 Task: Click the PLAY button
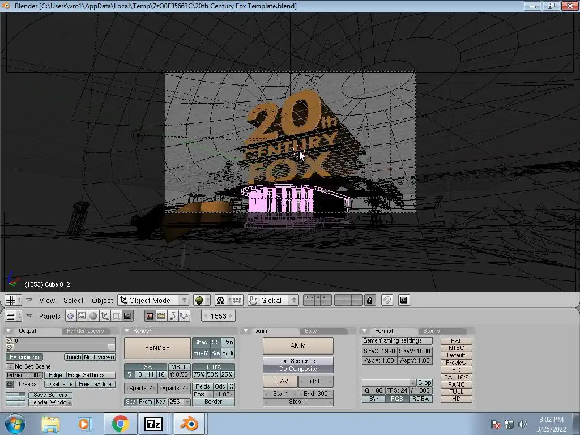pyautogui.click(x=280, y=381)
